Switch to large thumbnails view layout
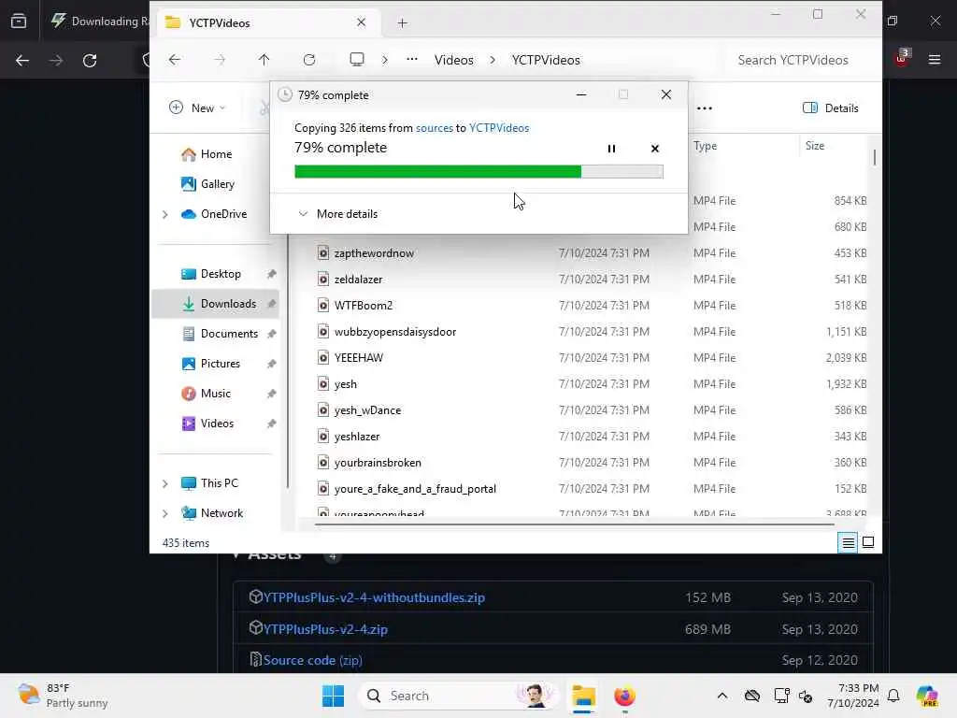The height and width of the screenshot is (718, 957). point(868,543)
